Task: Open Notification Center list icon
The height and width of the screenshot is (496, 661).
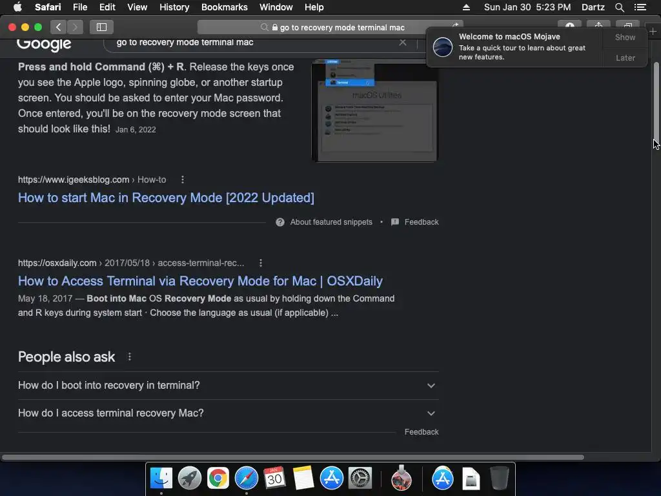Action: [x=640, y=7]
